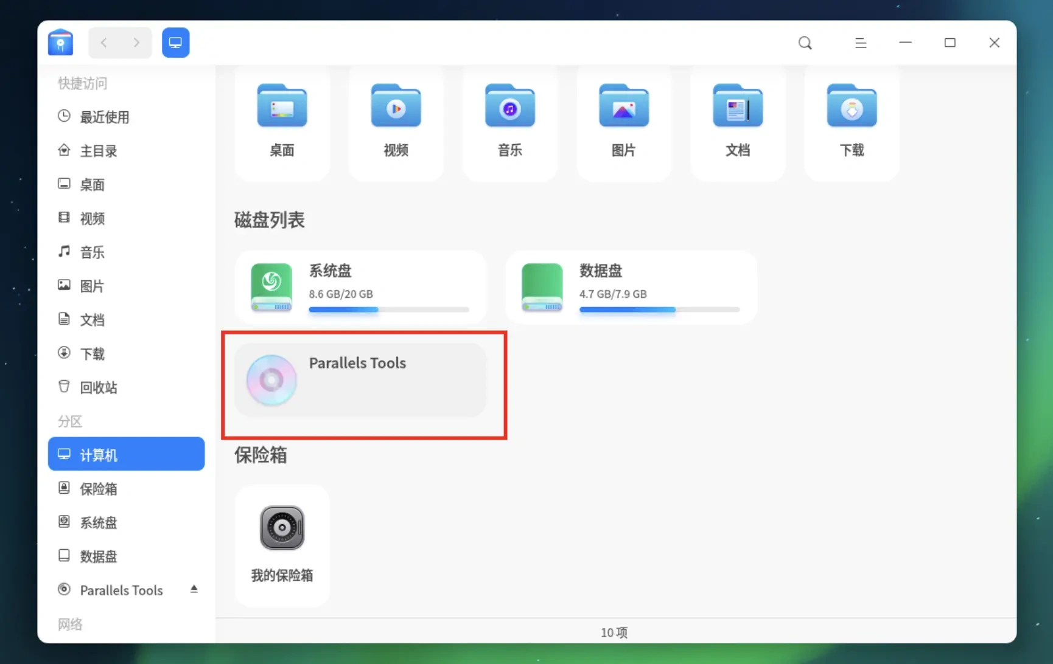1053x664 pixels.
Task: Click the 数据盘 usage bar
Action: point(659,310)
